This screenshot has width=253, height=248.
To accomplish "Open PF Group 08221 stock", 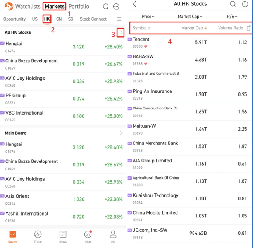I will point(63,99).
